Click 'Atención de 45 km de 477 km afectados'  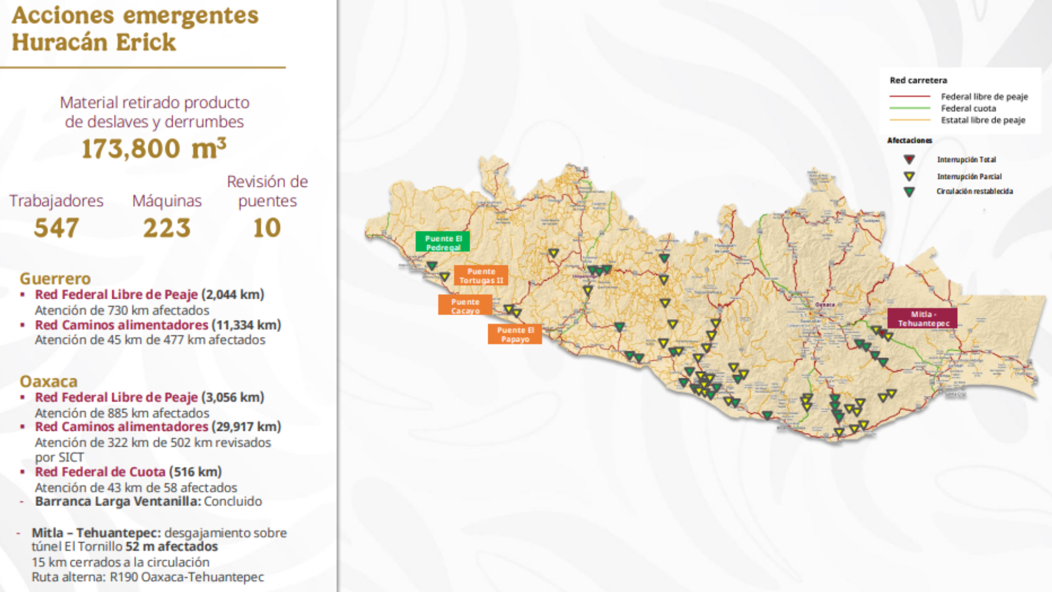tap(150, 340)
